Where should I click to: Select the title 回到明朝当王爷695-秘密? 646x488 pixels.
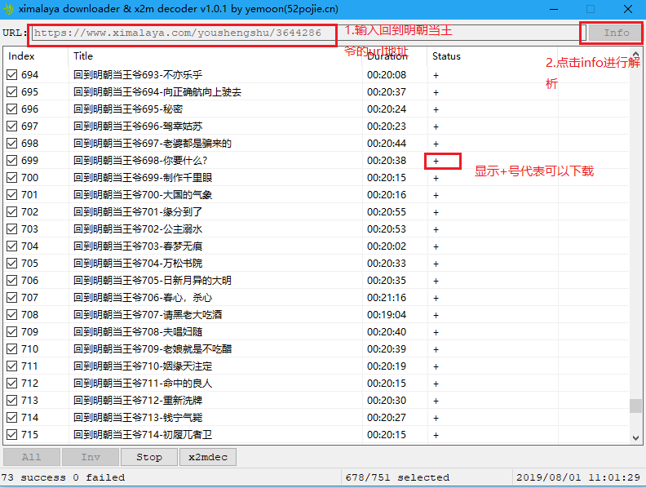(x=128, y=109)
